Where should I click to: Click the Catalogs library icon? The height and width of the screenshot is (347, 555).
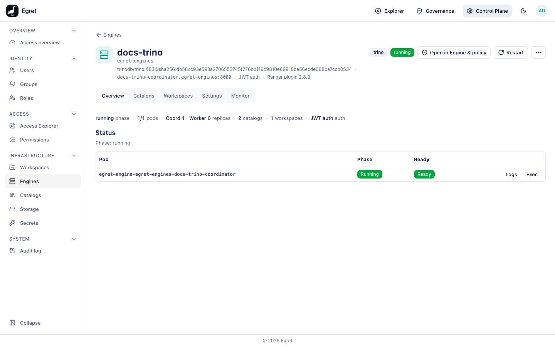pyautogui.click(x=12, y=195)
